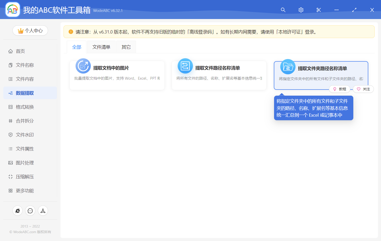Open the official website browser icon at bottom left

pyautogui.click(x=18, y=211)
